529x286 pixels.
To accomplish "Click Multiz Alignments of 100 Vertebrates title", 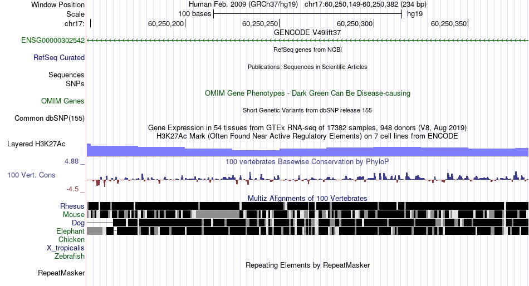I will pyautogui.click(x=307, y=198).
